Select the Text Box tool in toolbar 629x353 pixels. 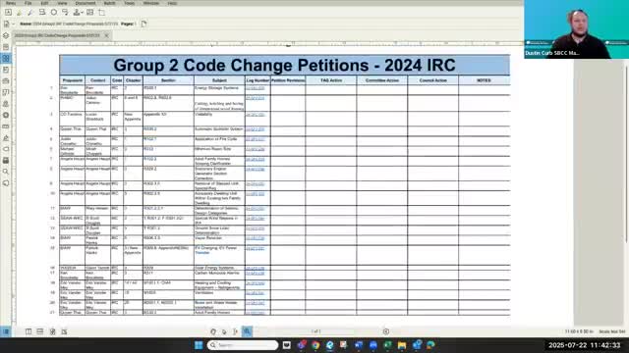click(x=8, y=13)
